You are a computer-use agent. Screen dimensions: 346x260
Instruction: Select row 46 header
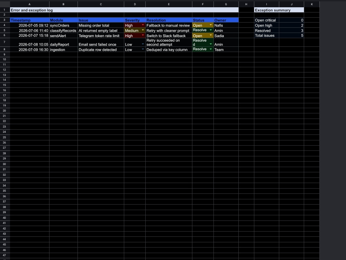tap(5, 250)
